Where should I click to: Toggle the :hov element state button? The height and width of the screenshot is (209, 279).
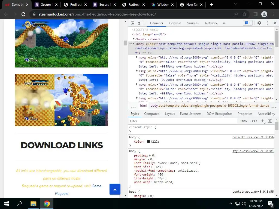coord(244,121)
